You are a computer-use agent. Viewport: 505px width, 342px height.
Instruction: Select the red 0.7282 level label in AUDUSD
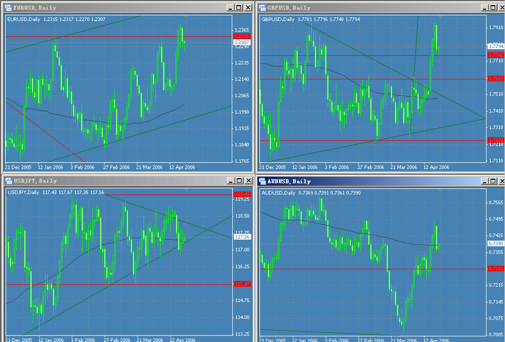pos(496,269)
